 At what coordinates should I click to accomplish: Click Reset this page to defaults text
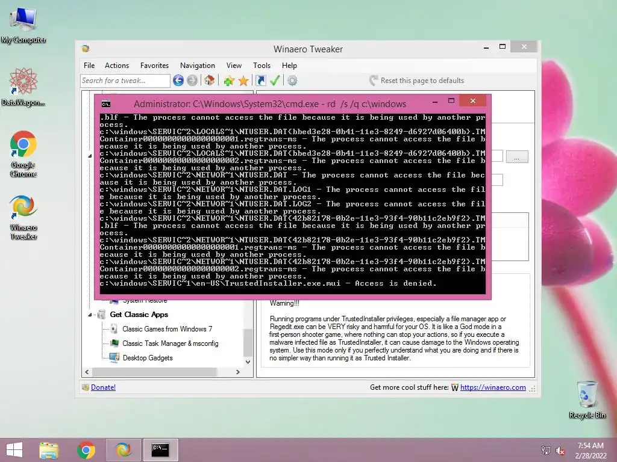422,81
